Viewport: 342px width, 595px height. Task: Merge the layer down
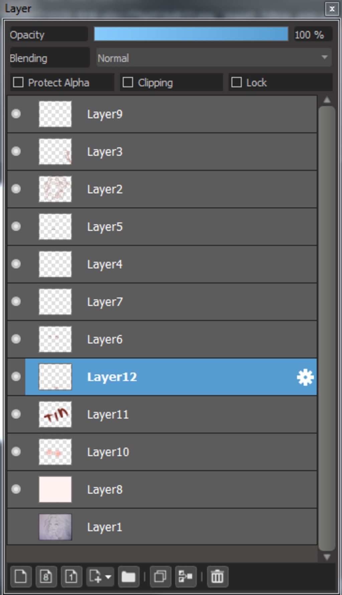[x=186, y=577]
